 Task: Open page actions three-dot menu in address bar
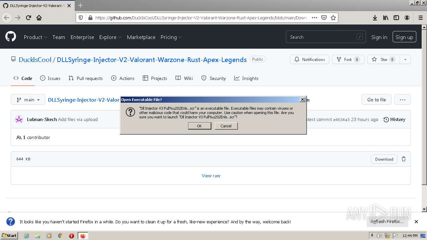[x=314, y=18]
